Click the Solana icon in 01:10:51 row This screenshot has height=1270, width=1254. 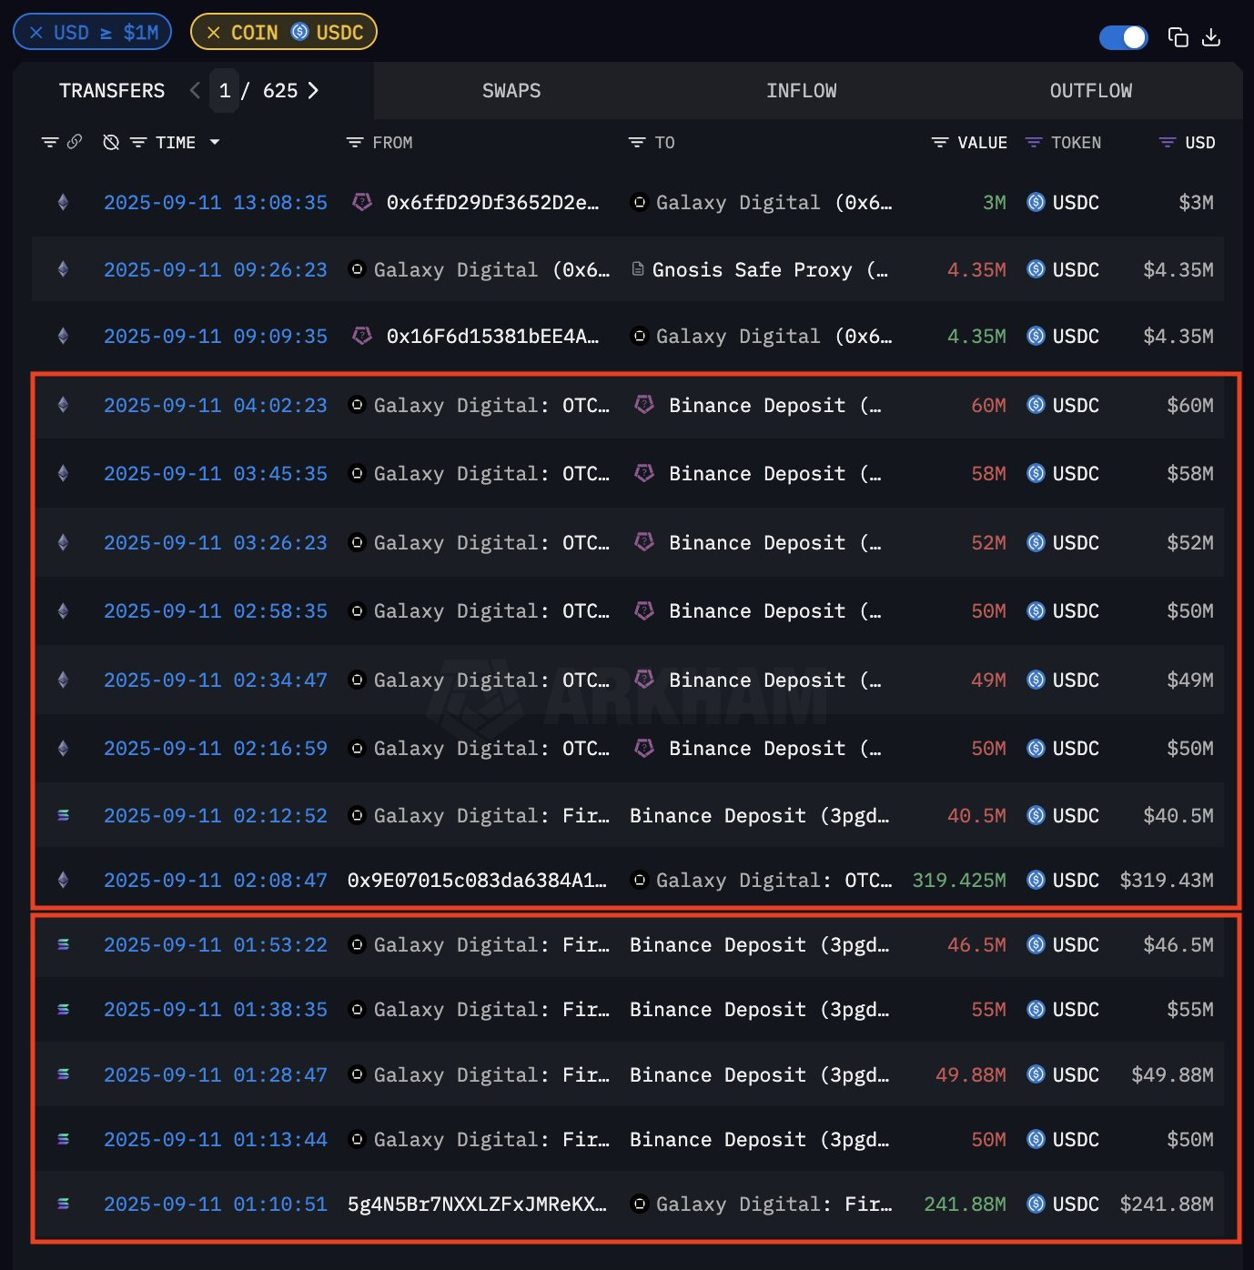coord(63,1204)
